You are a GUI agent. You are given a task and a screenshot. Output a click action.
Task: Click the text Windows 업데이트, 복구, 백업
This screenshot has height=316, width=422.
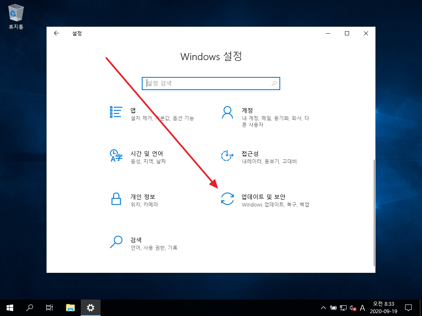pyautogui.click(x=275, y=205)
